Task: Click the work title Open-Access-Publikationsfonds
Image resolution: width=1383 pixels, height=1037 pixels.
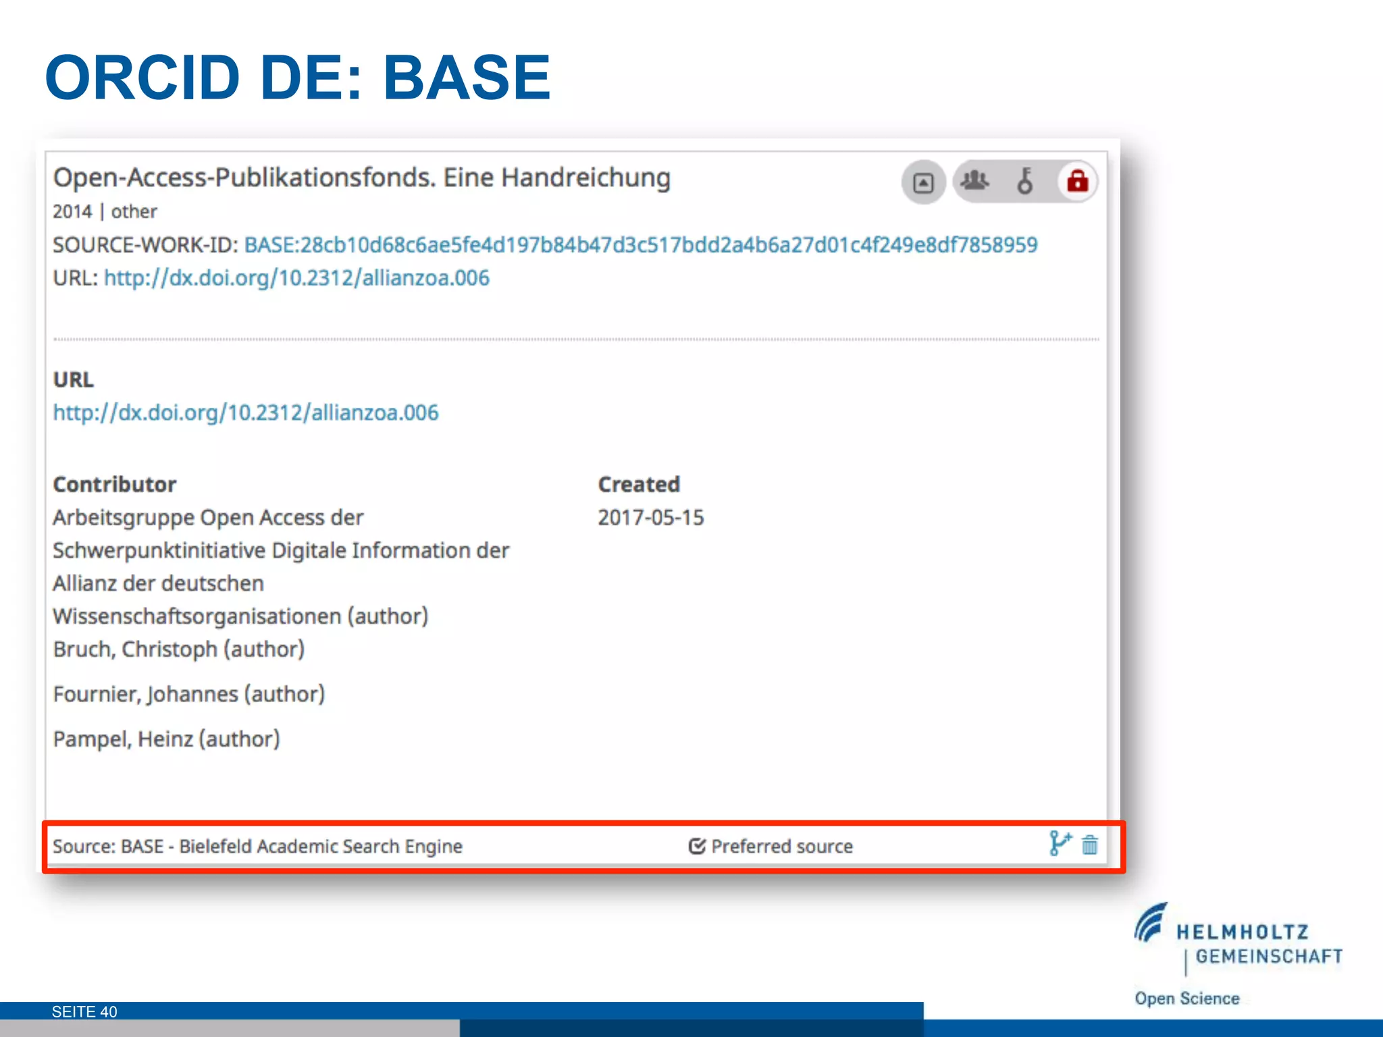Action: click(362, 178)
